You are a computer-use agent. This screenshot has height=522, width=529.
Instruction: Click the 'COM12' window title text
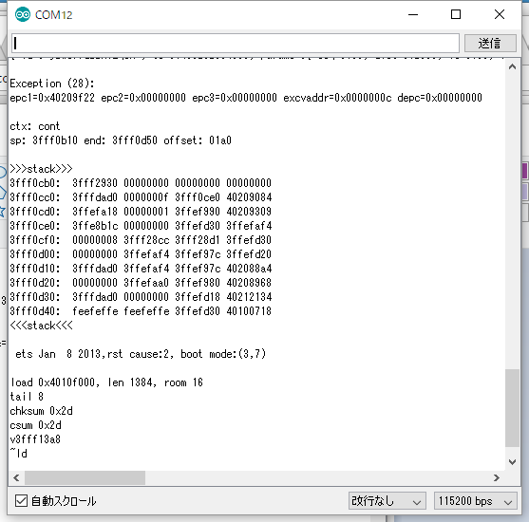coord(53,15)
